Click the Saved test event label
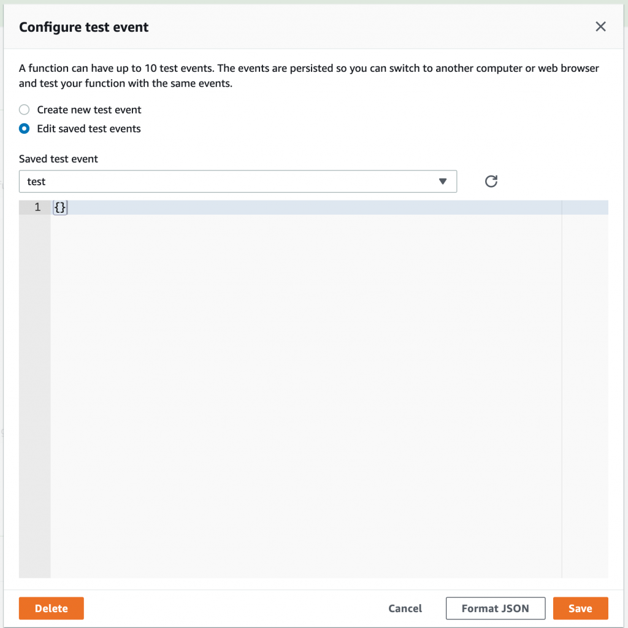Screen dimensions: 628x628 (x=58, y=159)
